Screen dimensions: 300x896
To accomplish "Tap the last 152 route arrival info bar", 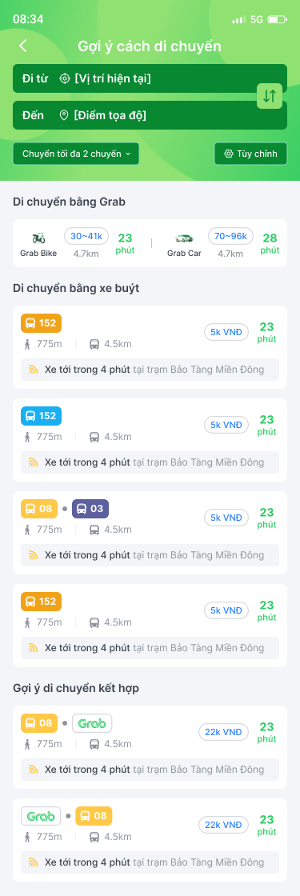I will 150,648.
